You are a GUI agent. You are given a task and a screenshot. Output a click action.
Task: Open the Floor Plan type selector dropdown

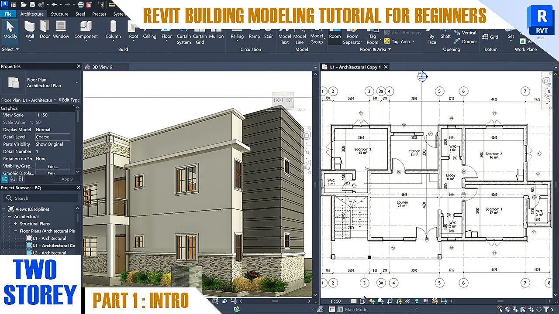point(76,82)
